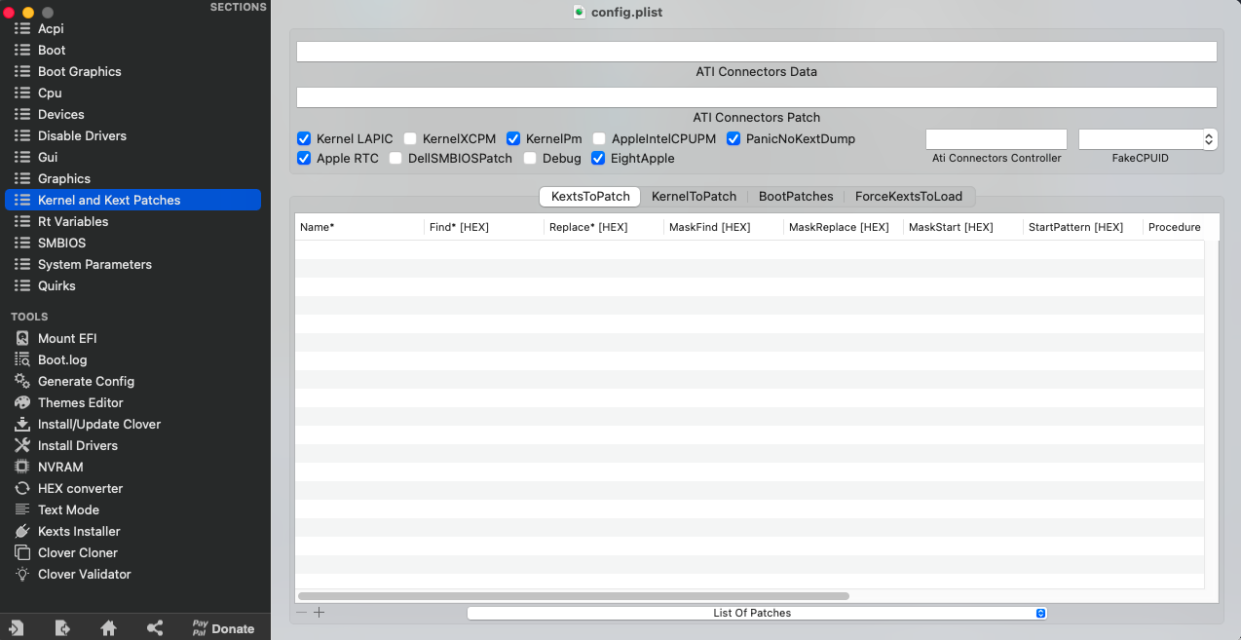Toggle the DellSMBIOSPatch checkbox

tap(395, 159)
